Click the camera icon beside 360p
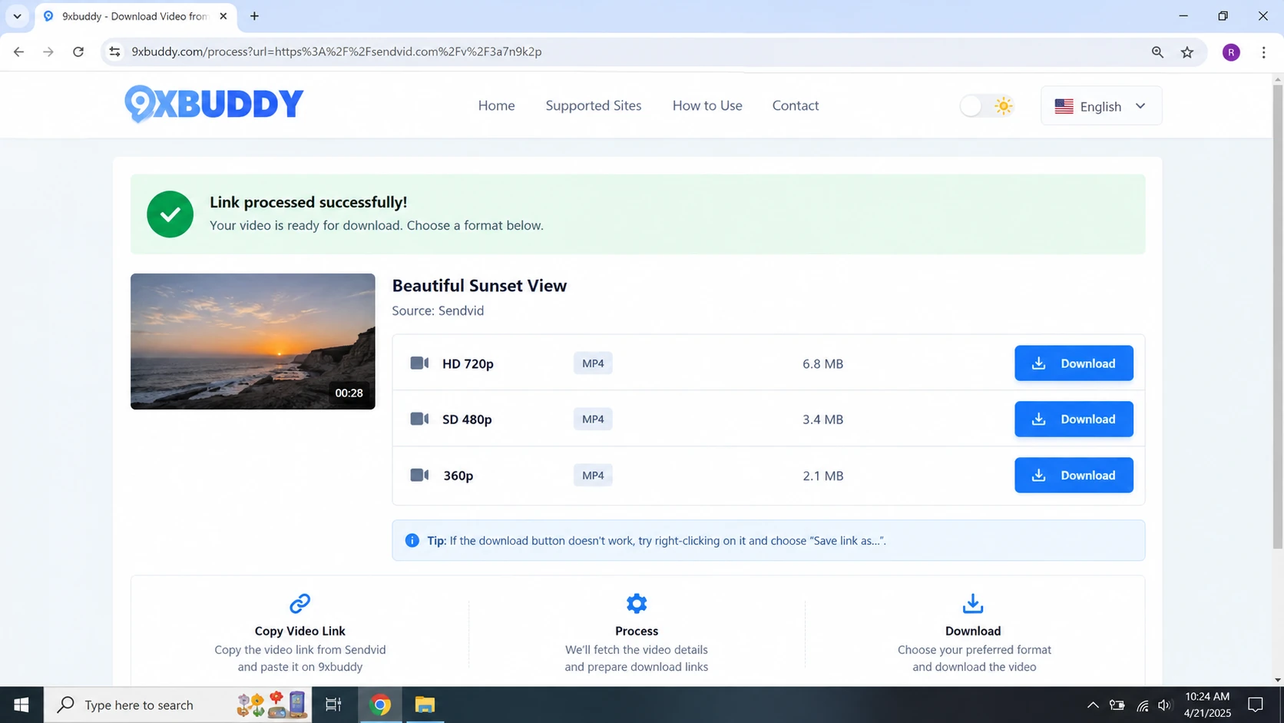 pos(419,475)
